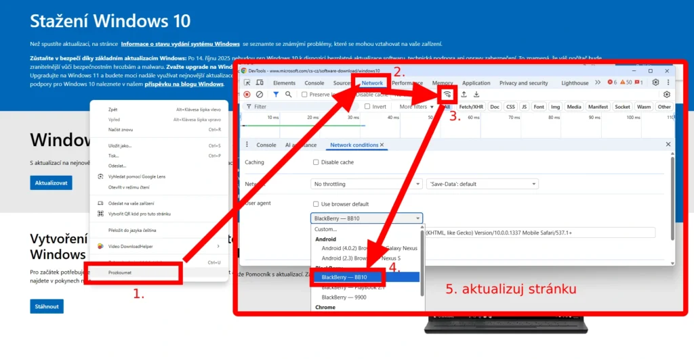Check the Use browser default checkbox
This screenshot has height=359, width=694.
tap(316, 204)
